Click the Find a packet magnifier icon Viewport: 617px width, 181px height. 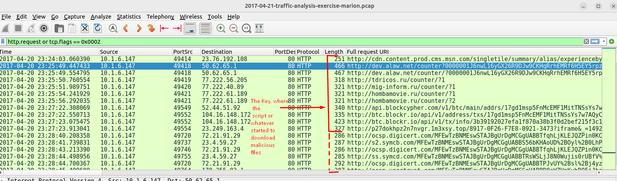tap(113, 28)
